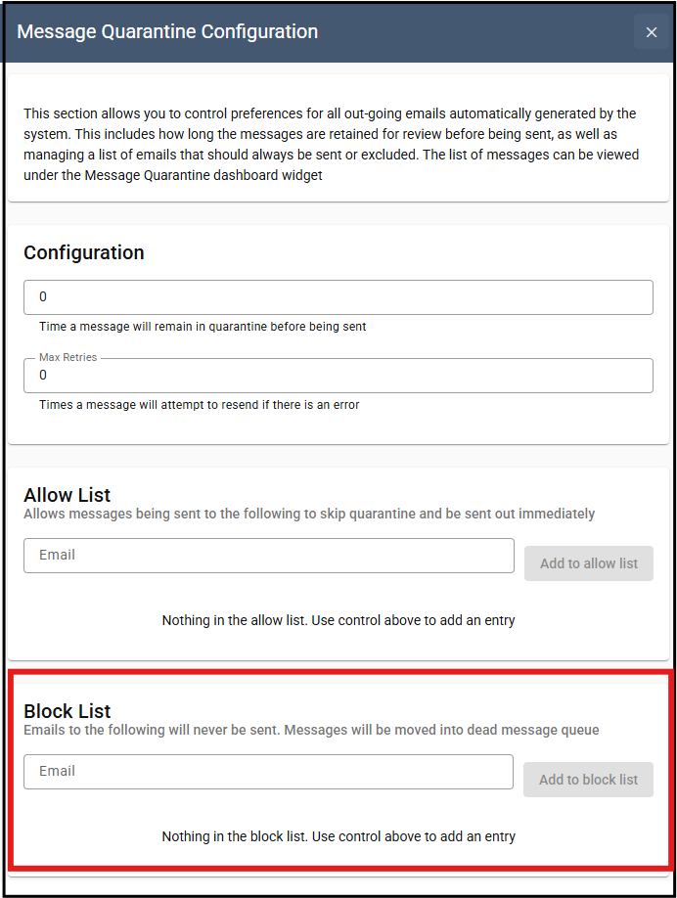Click the Block List dead message queue description

[311, 730]
